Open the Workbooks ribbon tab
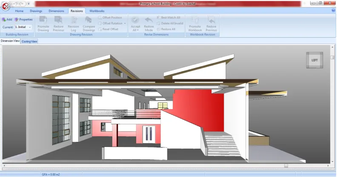 97,11
